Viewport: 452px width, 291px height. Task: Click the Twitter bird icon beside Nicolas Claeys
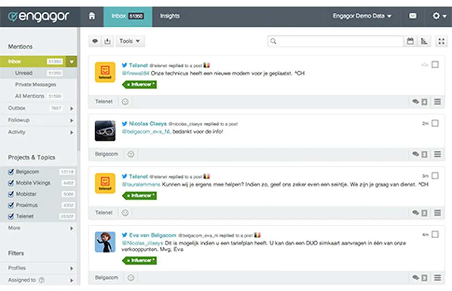point(124,123)
